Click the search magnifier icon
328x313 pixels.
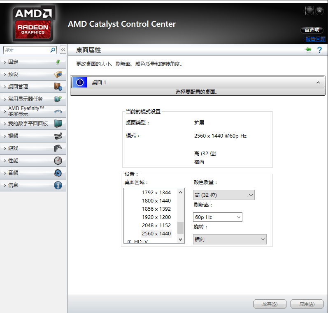pos(53,50)
